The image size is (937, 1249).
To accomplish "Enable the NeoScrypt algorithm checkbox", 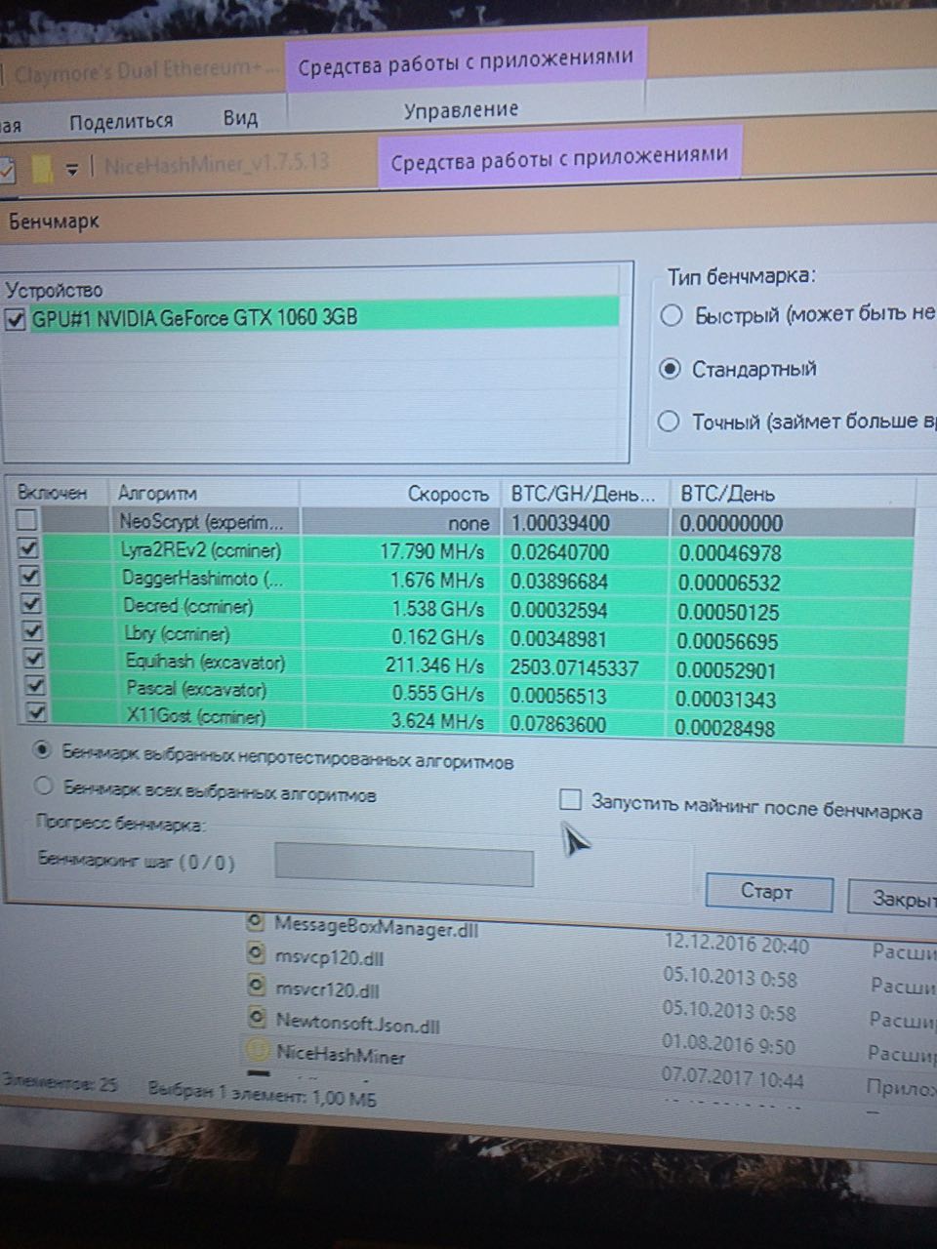I will coord(26,519).
